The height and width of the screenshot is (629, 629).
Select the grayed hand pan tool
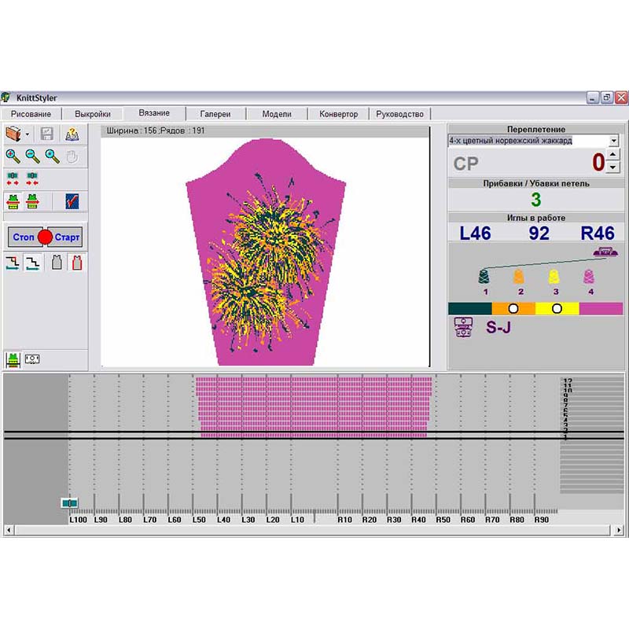click(x=72, y=156)
